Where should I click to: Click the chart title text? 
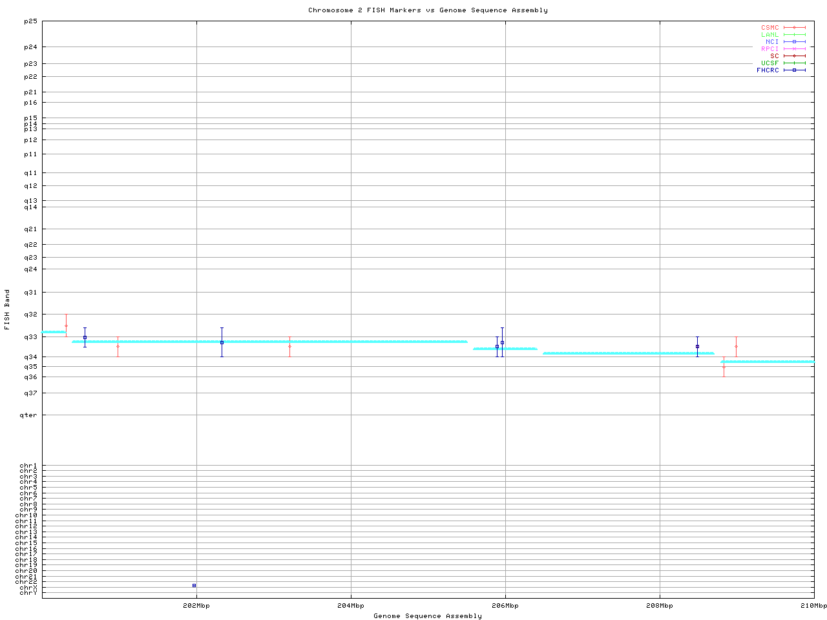coord(428,10)
